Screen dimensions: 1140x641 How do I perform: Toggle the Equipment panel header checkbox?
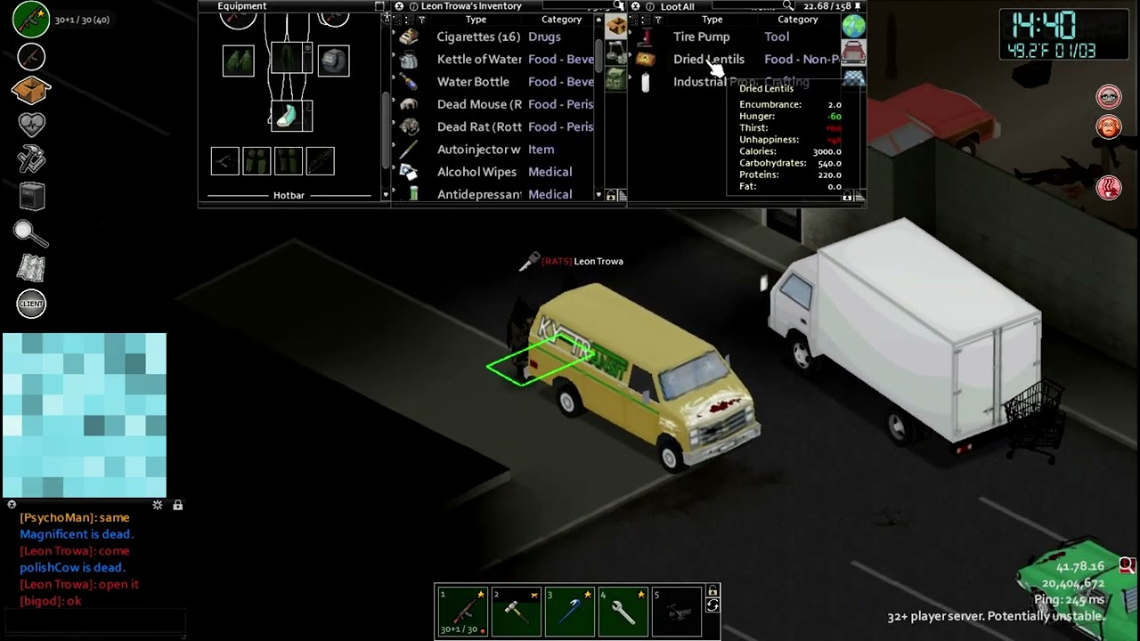coord(379,6)
